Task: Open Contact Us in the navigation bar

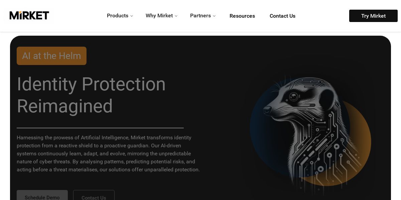Action: click(282, 16)
